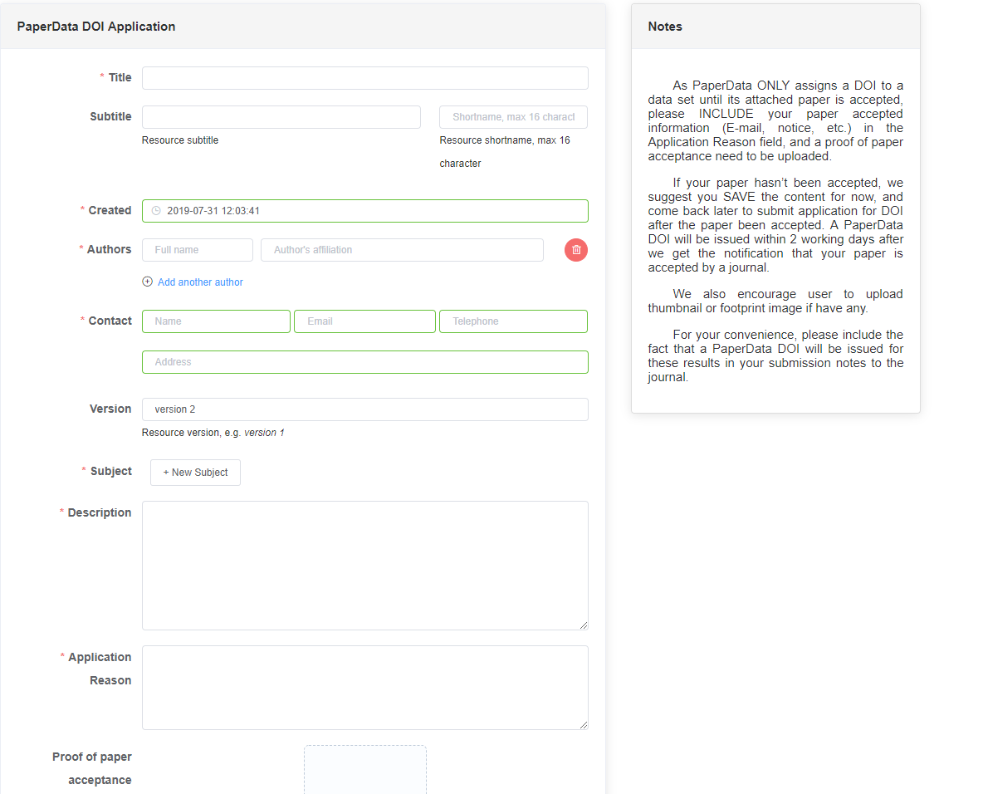Click the Application Reason text area
Image resolution: width=983 pixels, height=794 pixels.
364,688
